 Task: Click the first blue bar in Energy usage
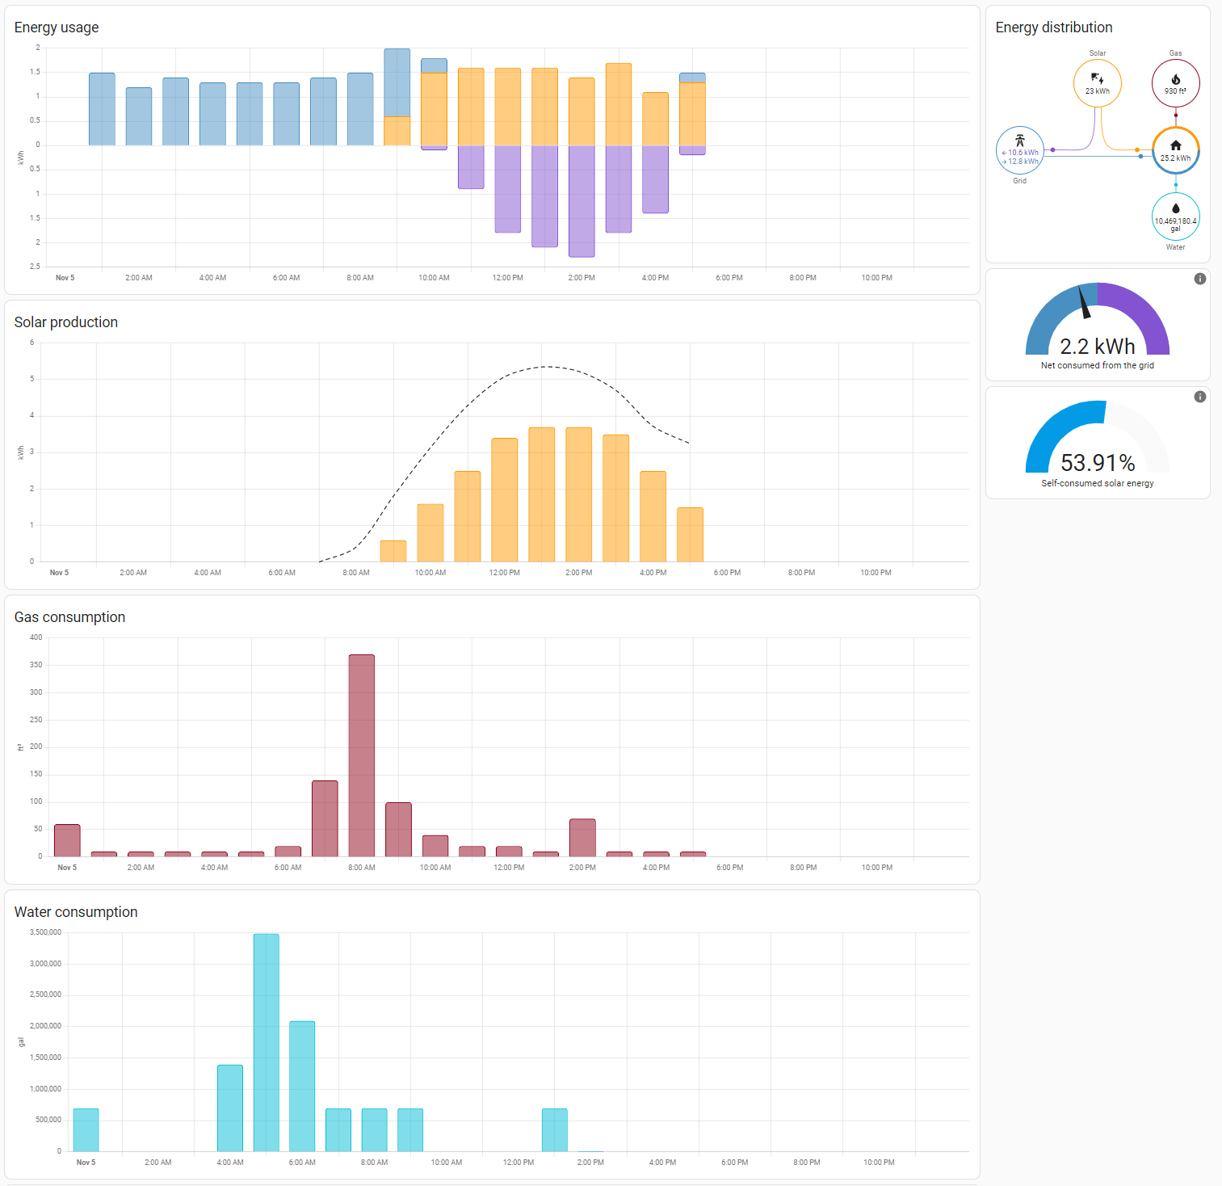click(102, 109)
